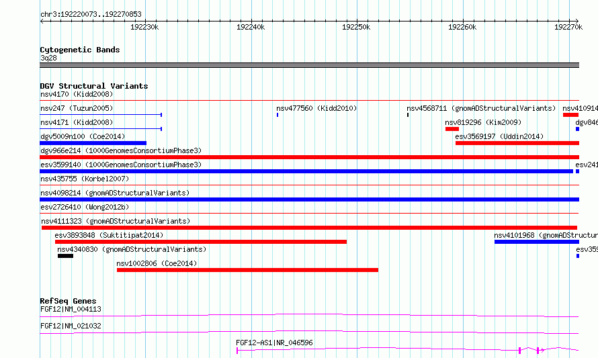Select the nsv819296 (Kim2009) red bar
The width and height of the screenshot is (598, 358).
point(452,129)
